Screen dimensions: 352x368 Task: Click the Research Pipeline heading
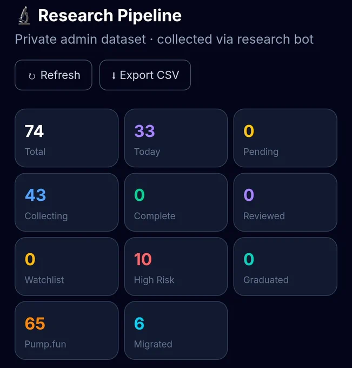110,16
